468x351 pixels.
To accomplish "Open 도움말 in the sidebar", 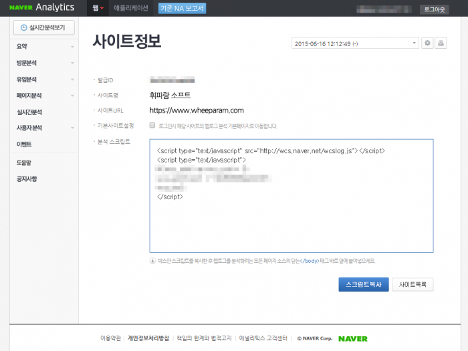I will [x=24, y=162].
